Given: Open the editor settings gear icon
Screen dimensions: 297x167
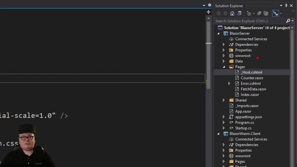Looking at the screenshot, I should pyautogui.click(x=209, y=5).
